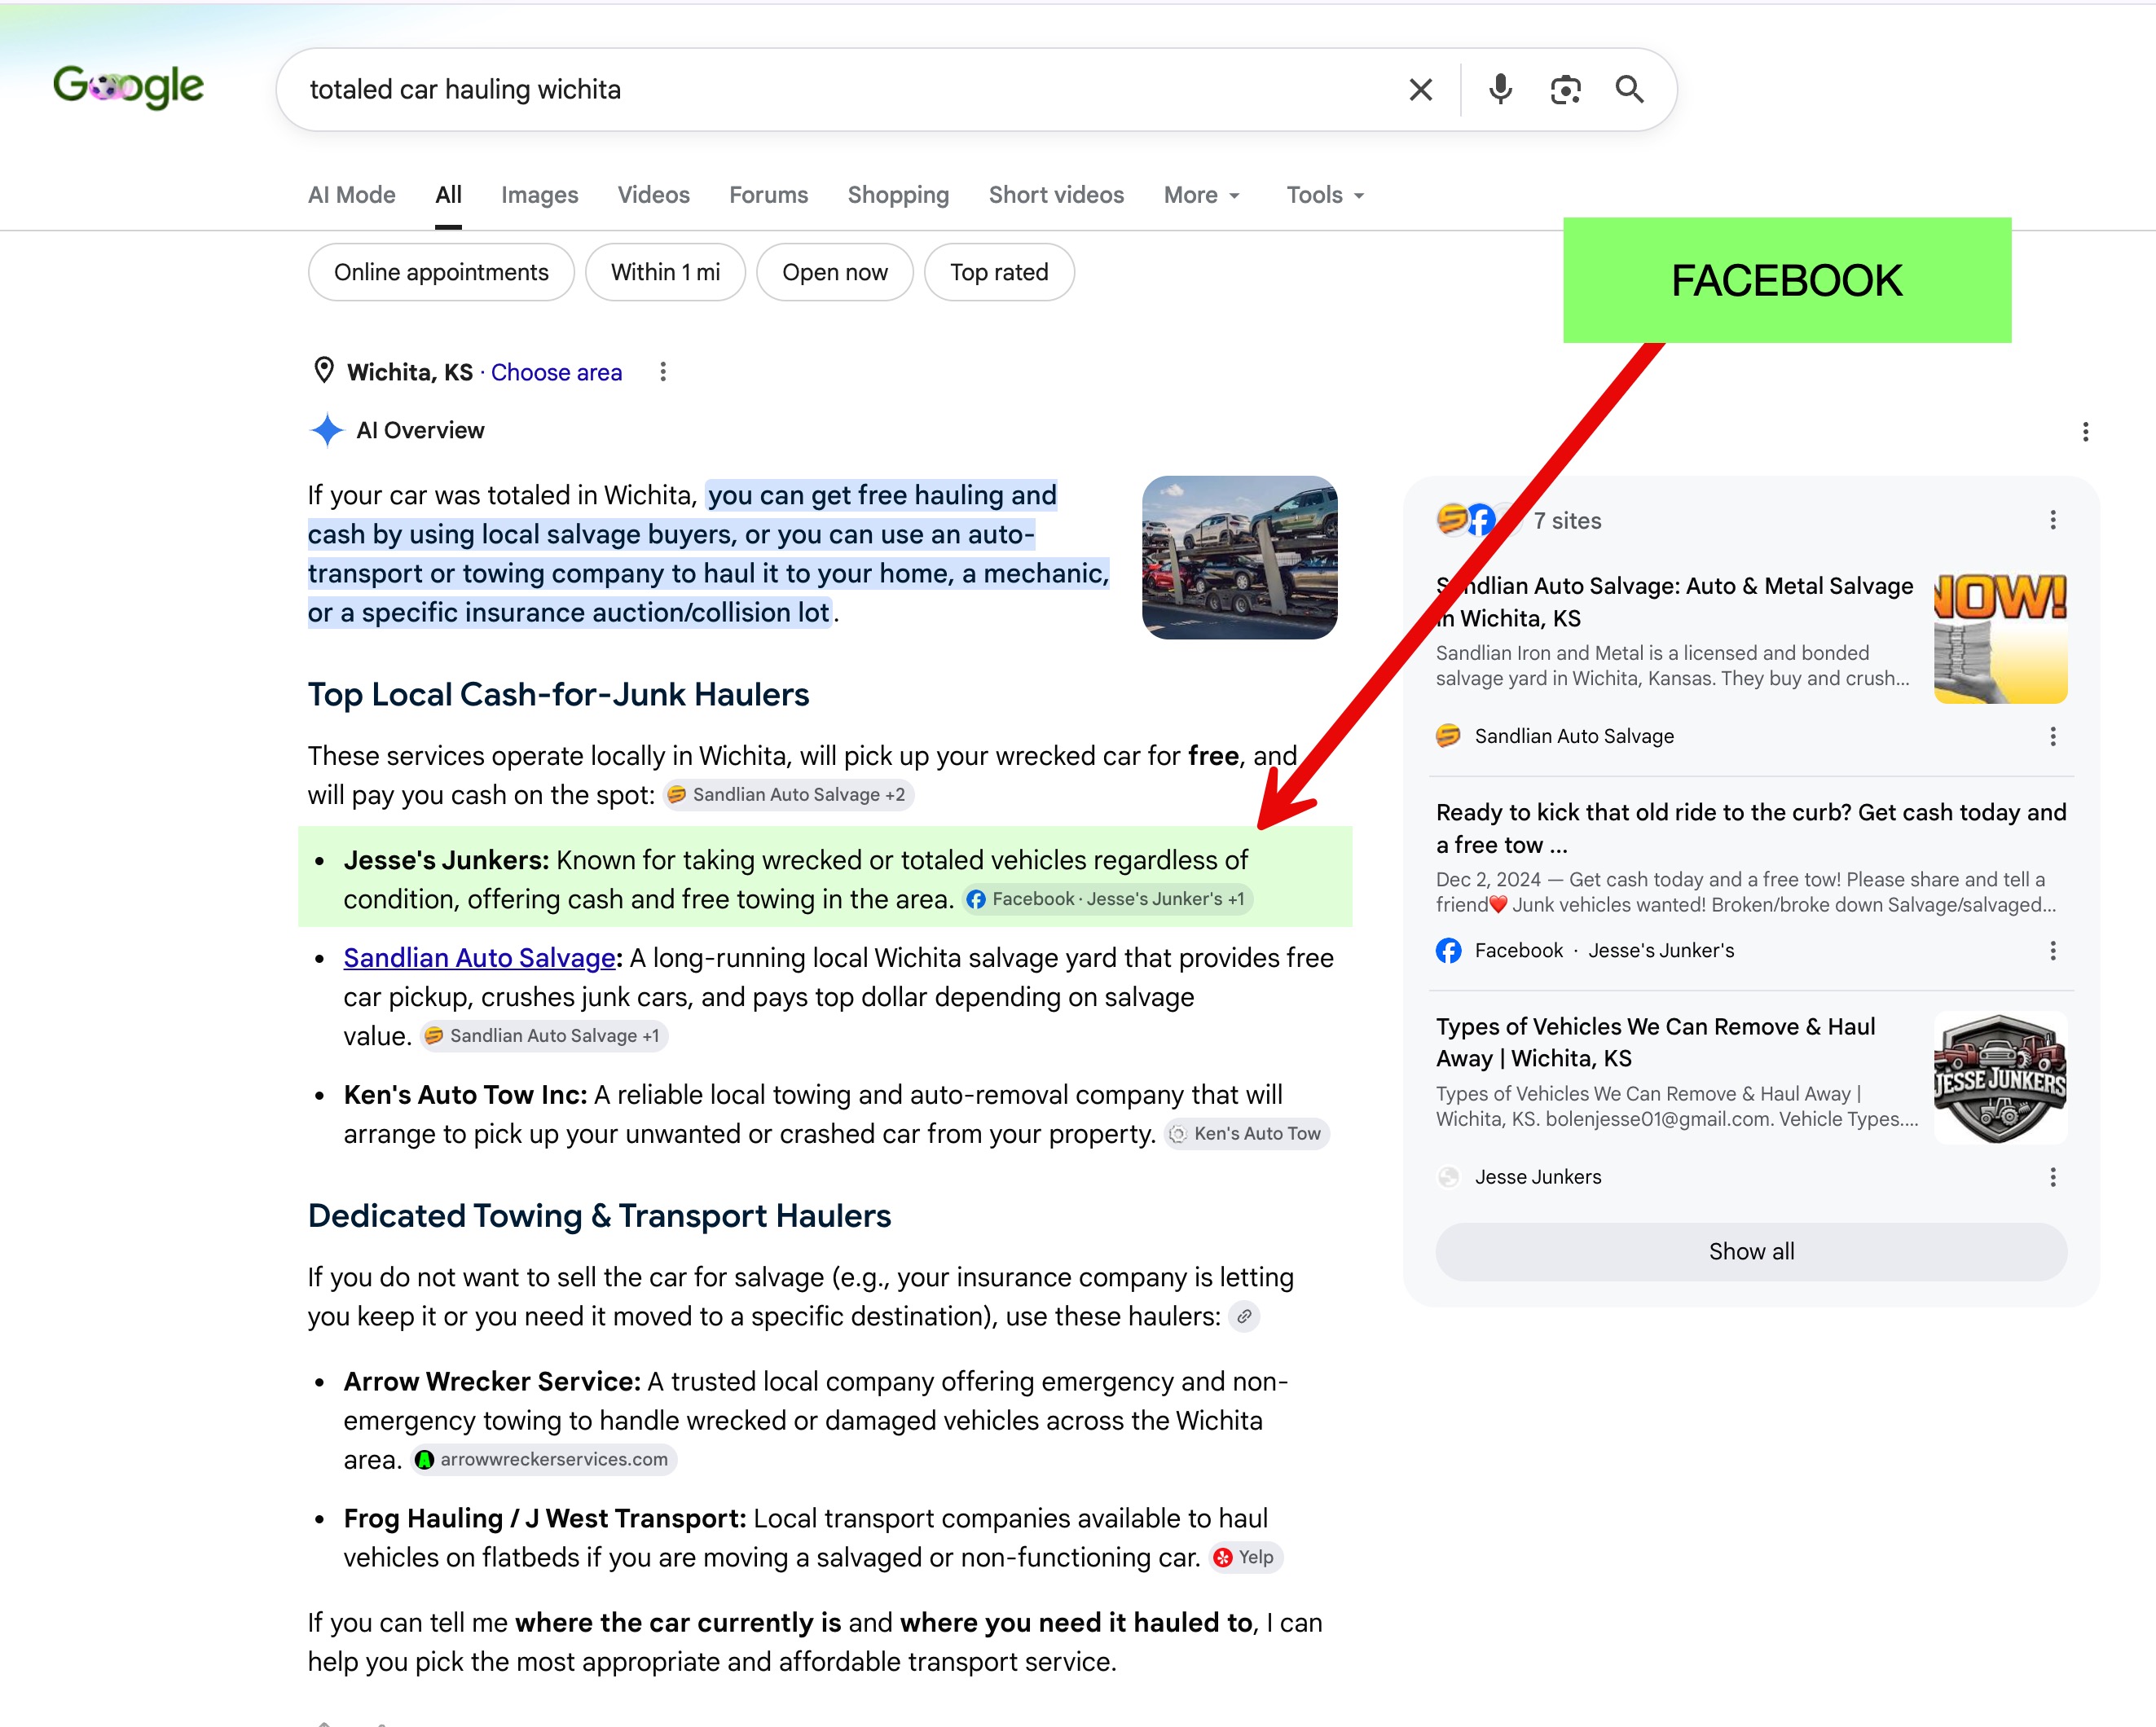
Task: Go to the Forums tab
Action: pos(768,195)
